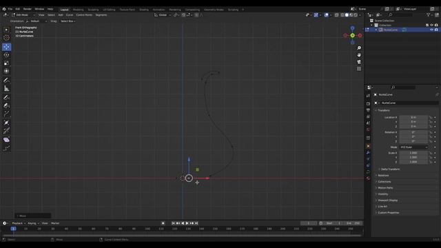Click the pan hand icon in viewport
This screenshot has height=248, width=441.
click(359, 55)
